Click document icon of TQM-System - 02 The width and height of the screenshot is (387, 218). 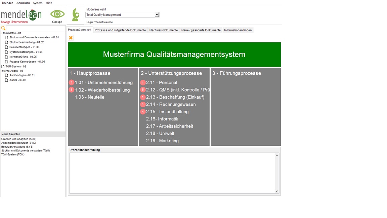click(x=3, y=67)
